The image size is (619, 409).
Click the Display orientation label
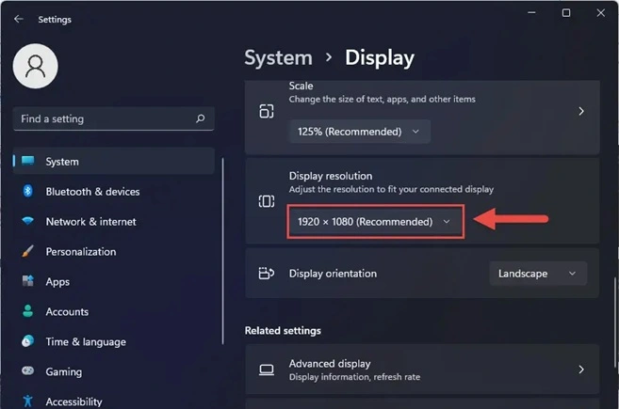point(333,274)
